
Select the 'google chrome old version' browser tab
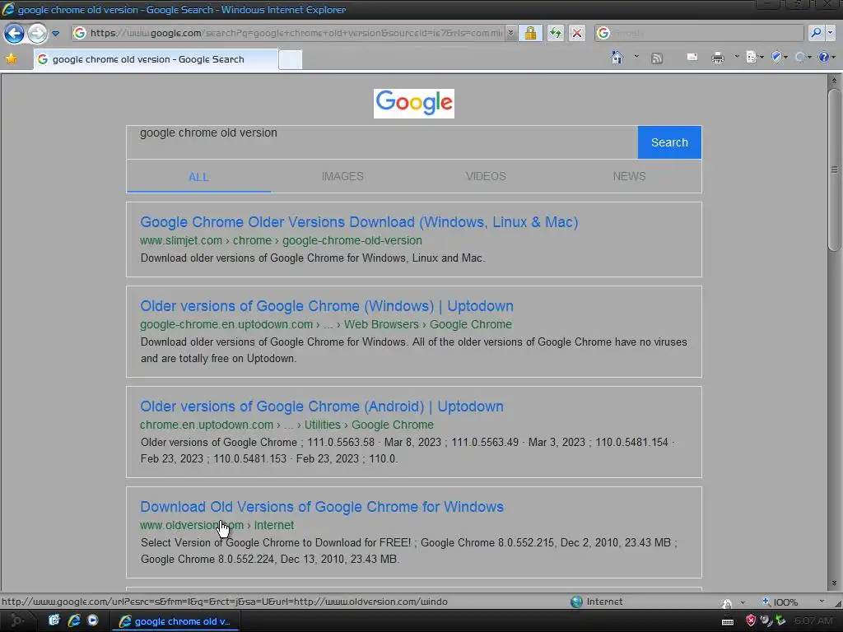point(156,59)
